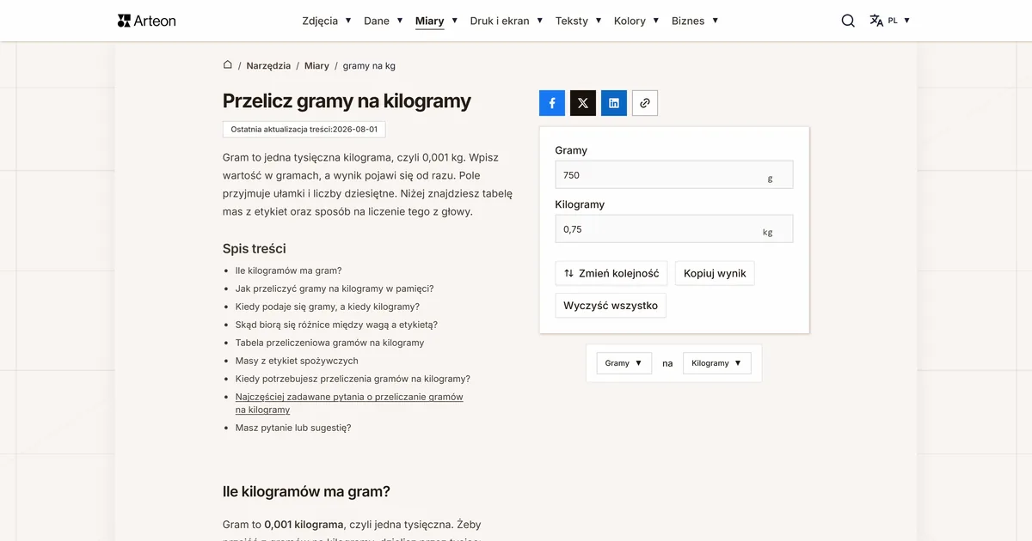Share on LinkedIn icon
1032x541 pixels.
click(x=614, y=103)
